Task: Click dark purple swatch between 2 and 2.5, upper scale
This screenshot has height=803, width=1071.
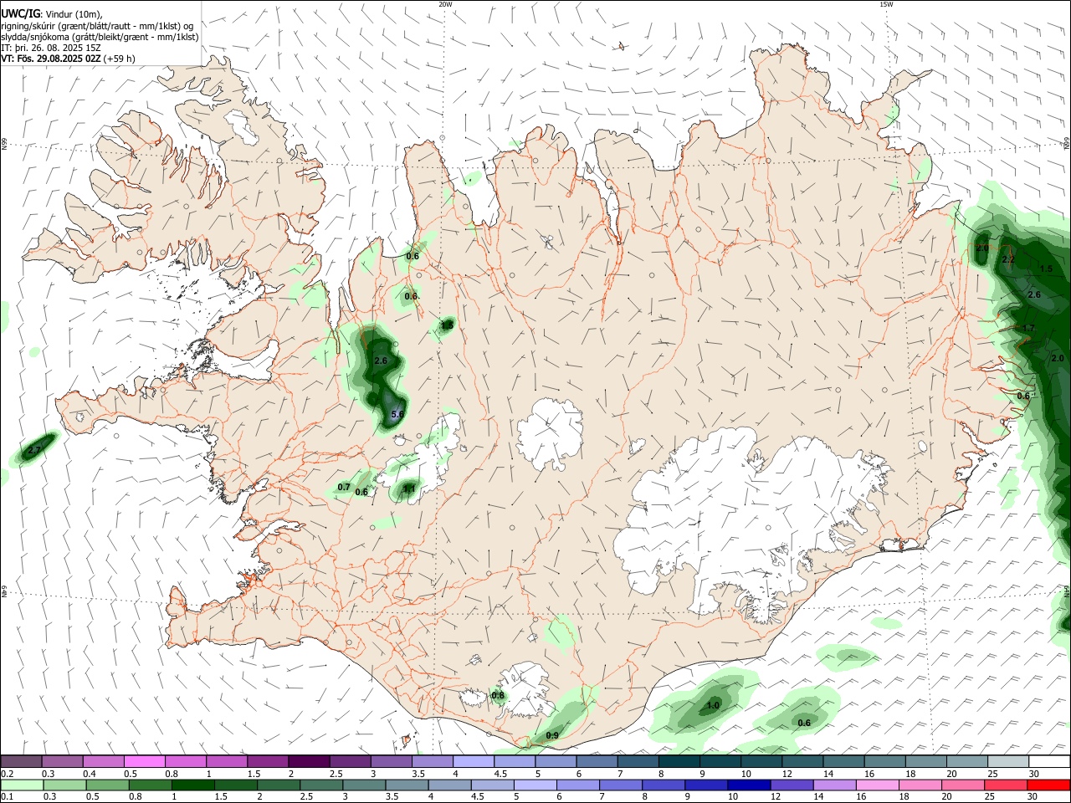Action: click(308, 761)
